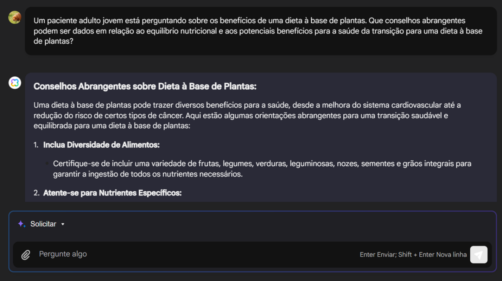Select the 'Atente-se para Nutrientes Específicos' list heading

[112, 193]
